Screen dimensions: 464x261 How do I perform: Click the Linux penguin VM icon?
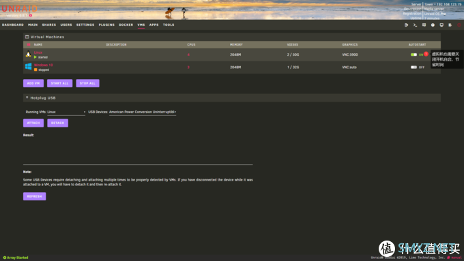pos(29,54)
